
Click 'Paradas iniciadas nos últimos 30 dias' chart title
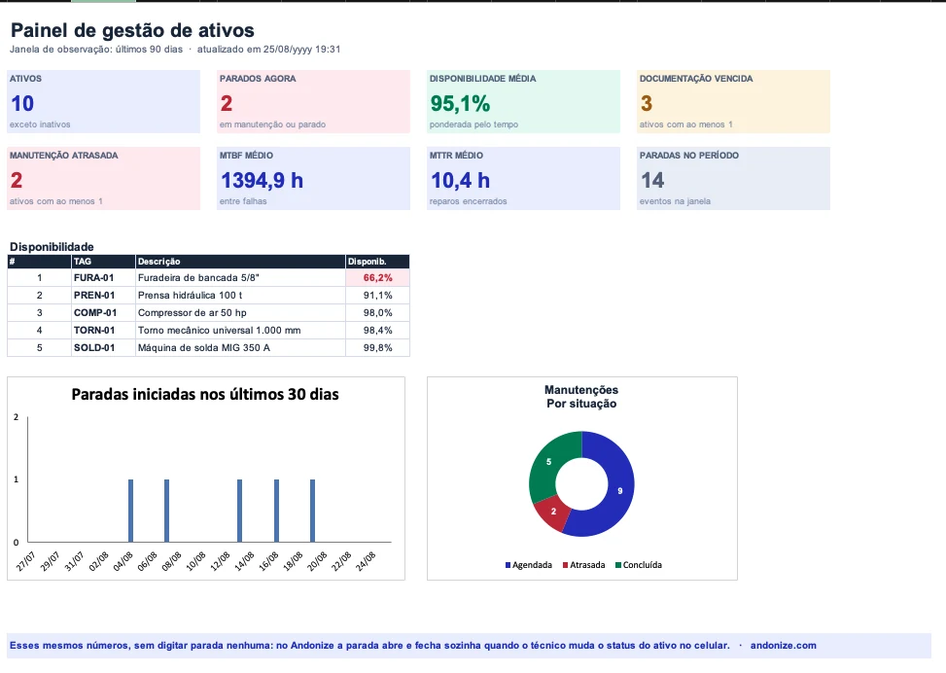[205, 394]
